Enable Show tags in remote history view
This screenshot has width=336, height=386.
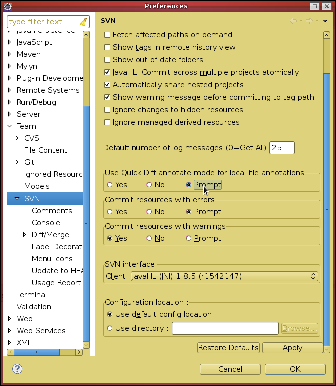107,47
